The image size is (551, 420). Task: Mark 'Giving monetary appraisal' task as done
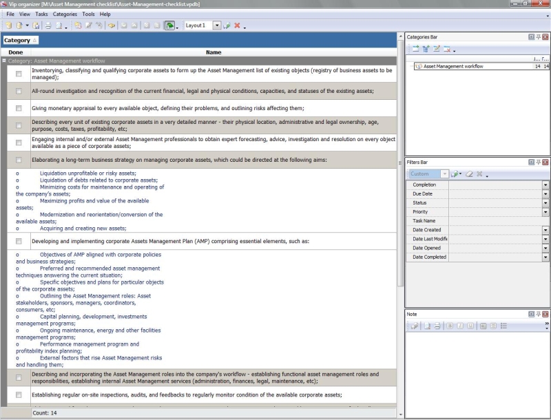pos(19,108)
